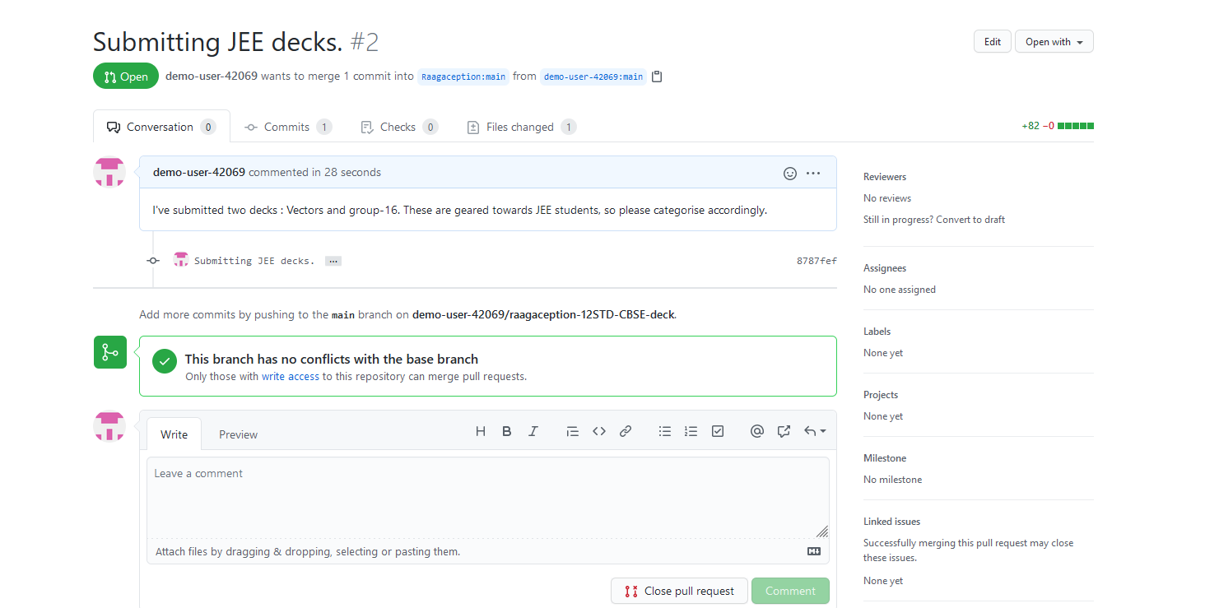
Task: Insert code formatting
Action: pos(599,431)
